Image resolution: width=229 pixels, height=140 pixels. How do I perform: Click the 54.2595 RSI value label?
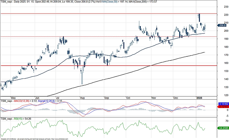223,128
